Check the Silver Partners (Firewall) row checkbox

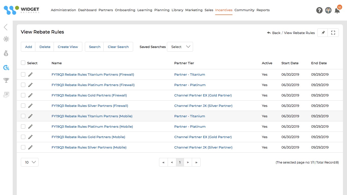[23, 106]
